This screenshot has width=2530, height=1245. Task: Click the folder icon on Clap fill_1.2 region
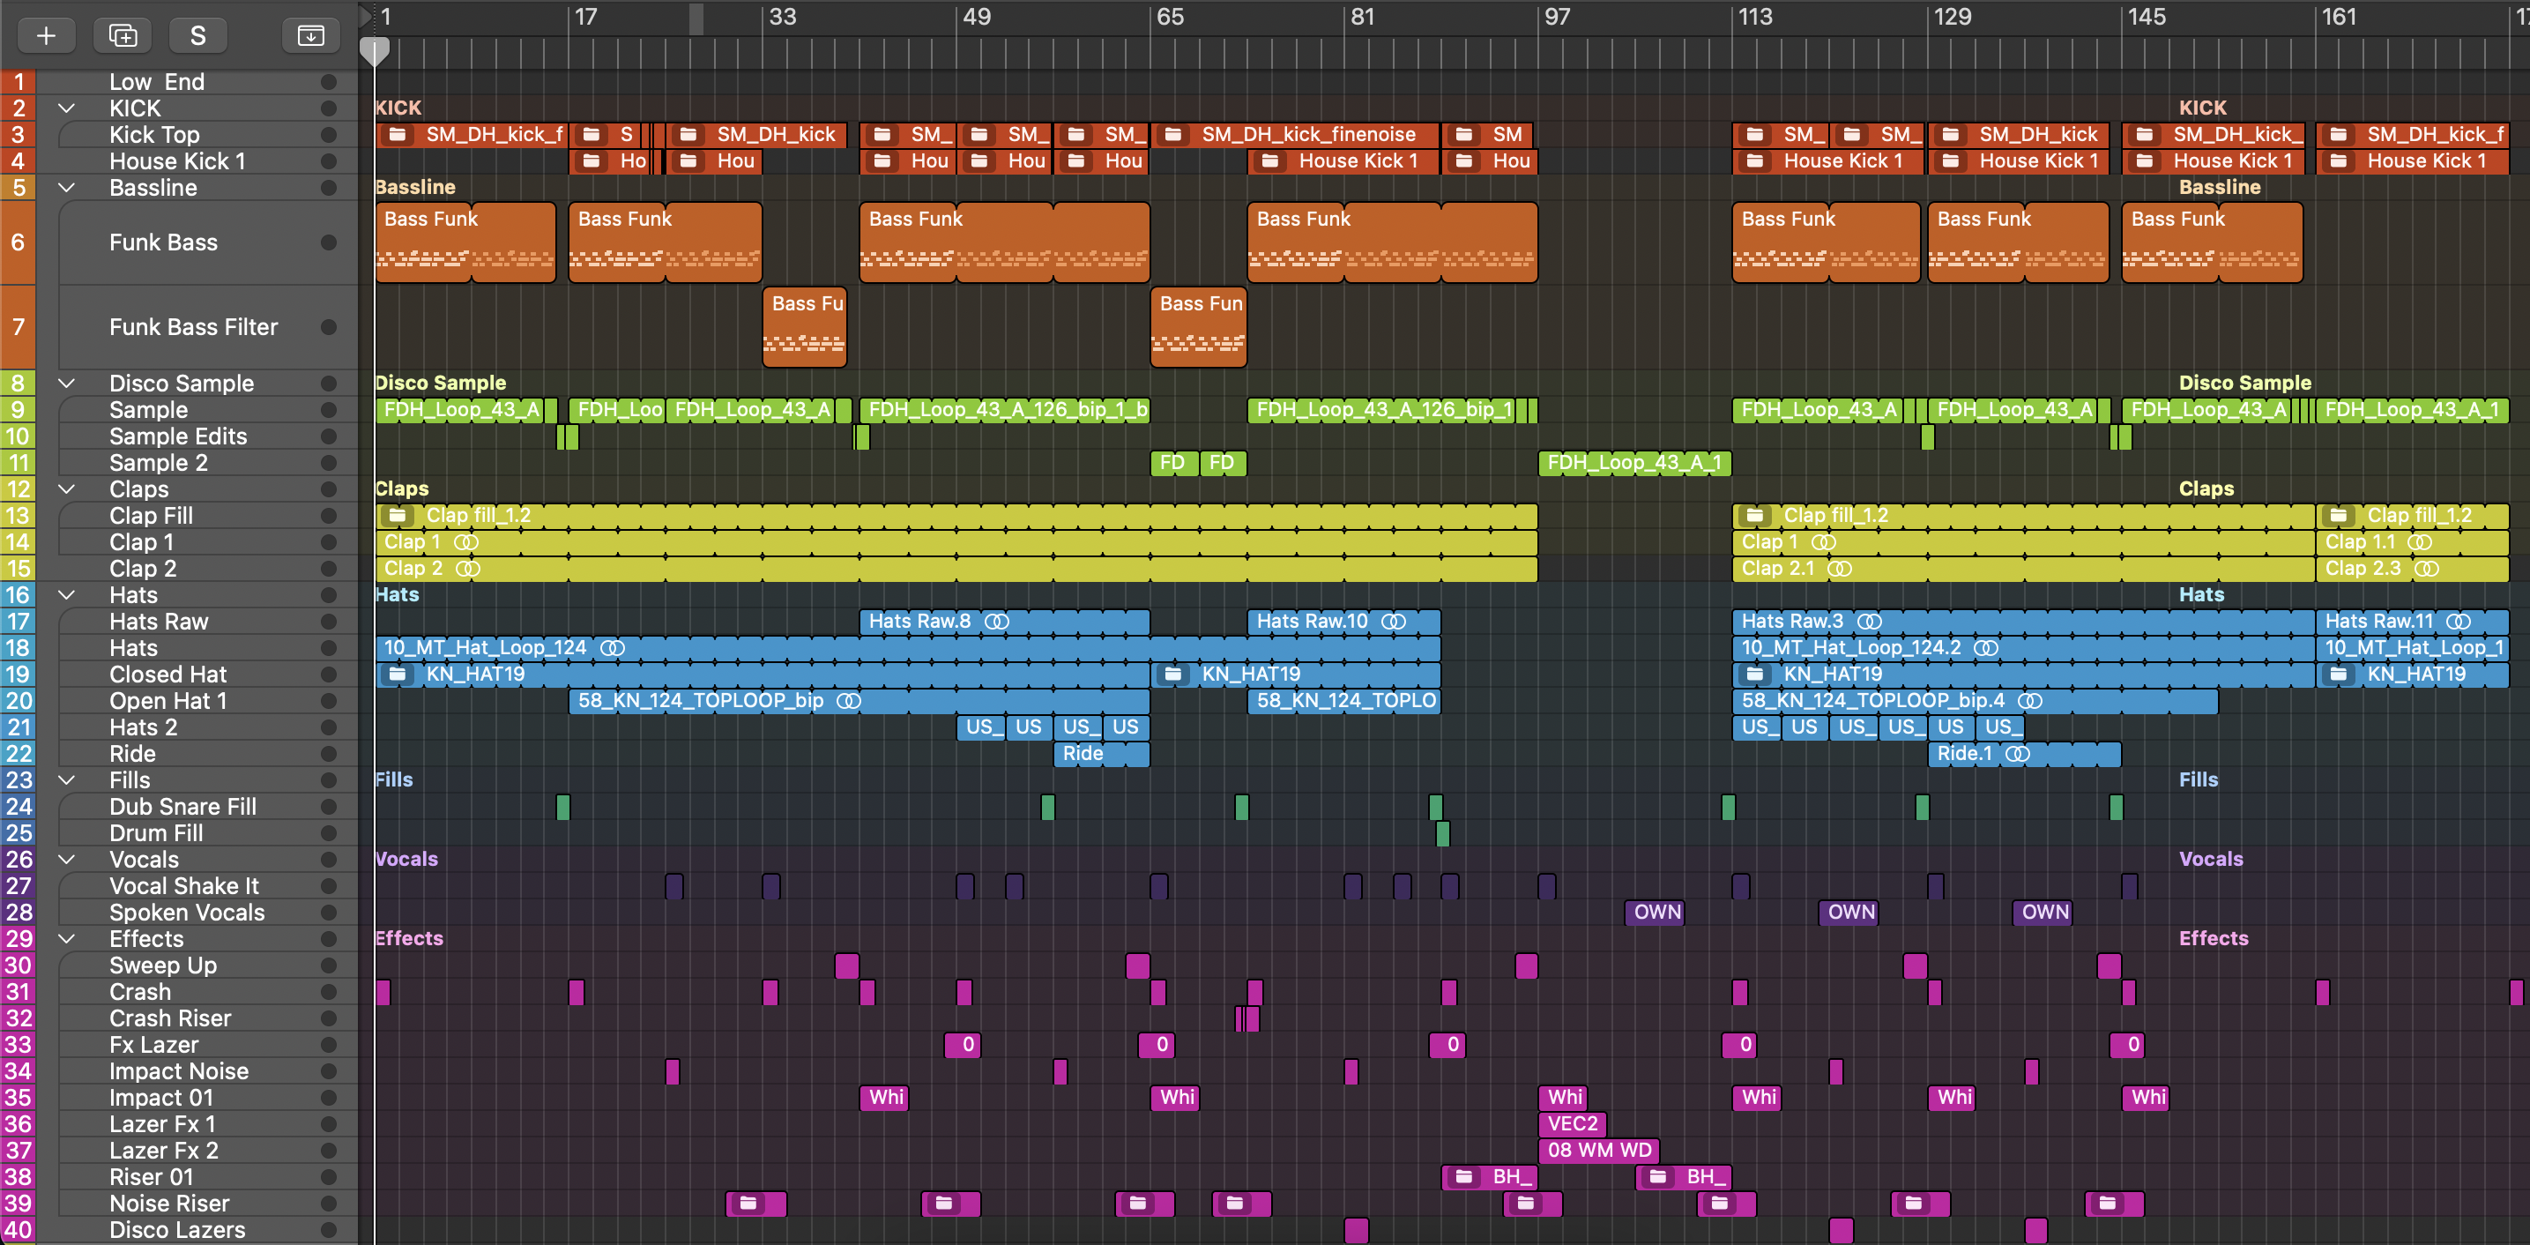point(398,515)
